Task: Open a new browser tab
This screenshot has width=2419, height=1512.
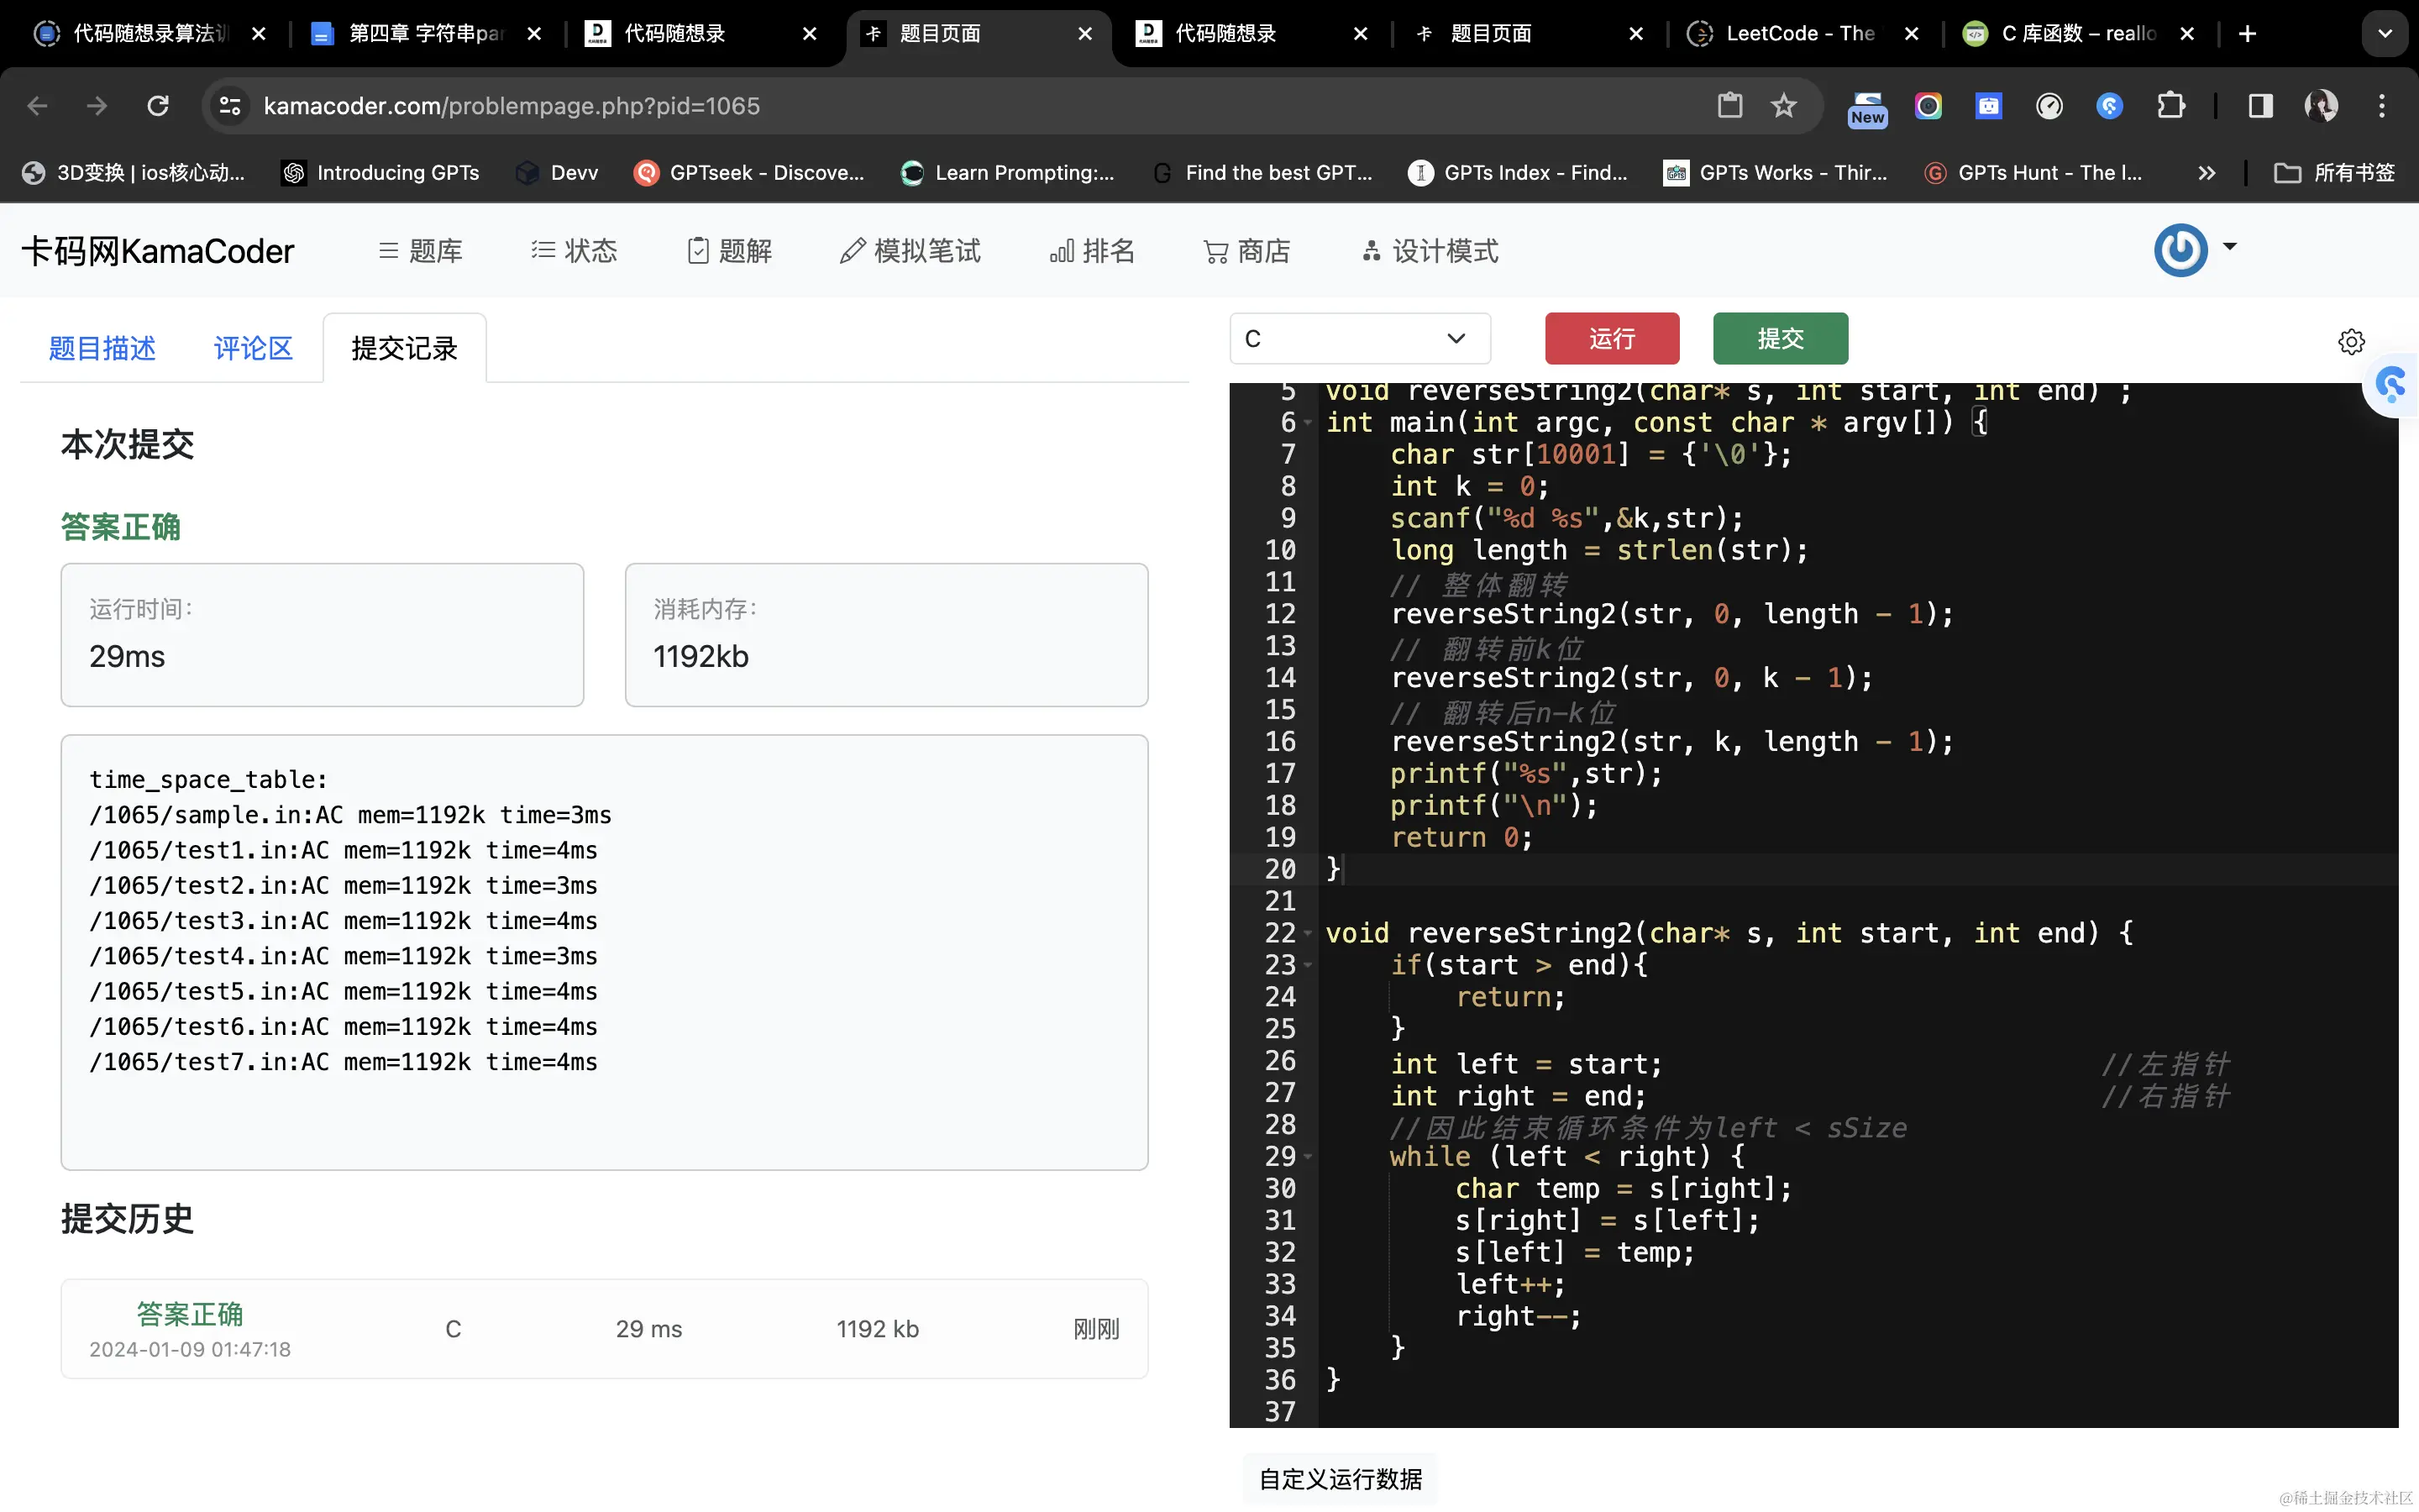Action: pos(2247,34)
